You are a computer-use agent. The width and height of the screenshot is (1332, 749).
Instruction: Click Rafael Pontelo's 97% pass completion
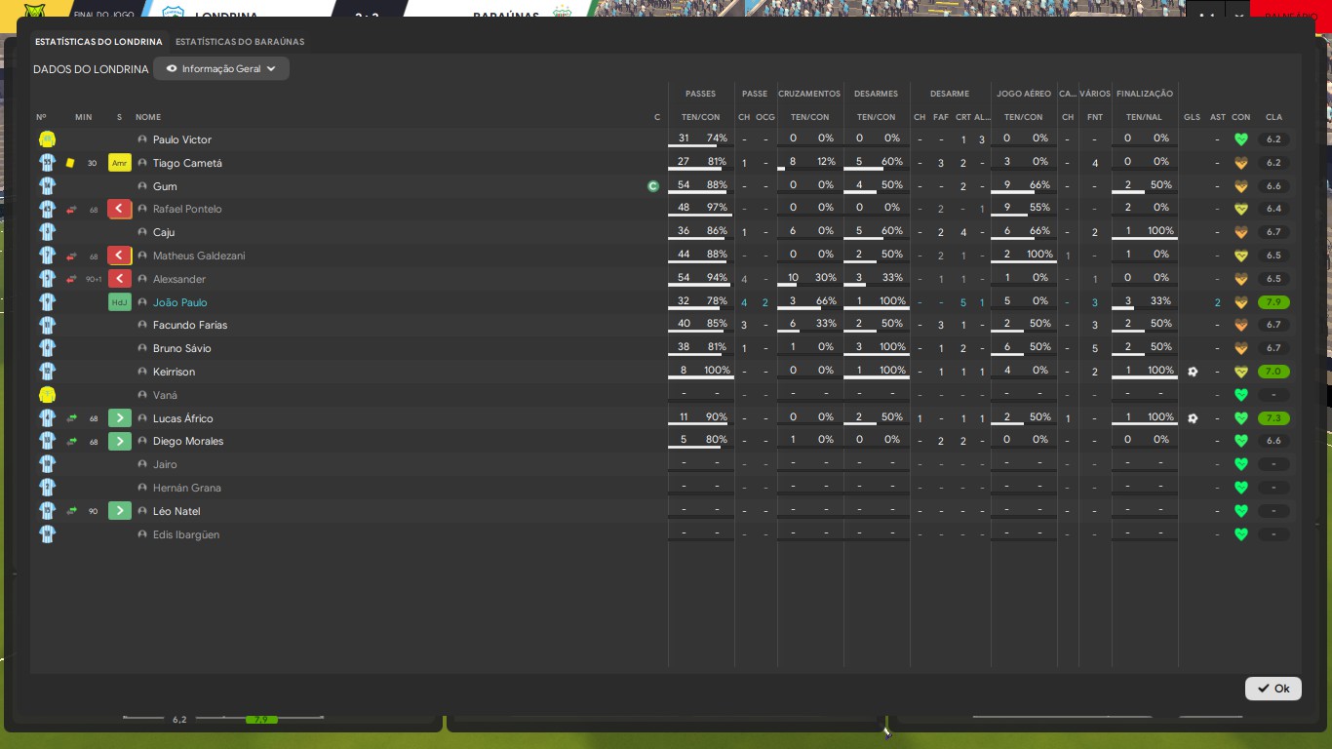(x=717, y=208)
